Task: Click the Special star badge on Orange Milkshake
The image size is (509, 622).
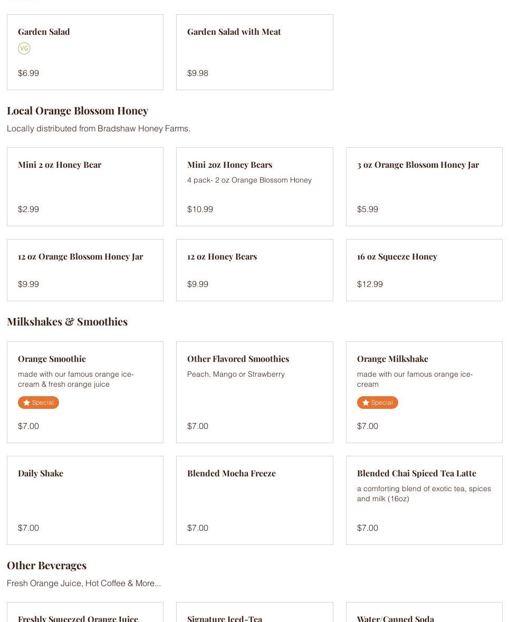Action: (377, 403)
